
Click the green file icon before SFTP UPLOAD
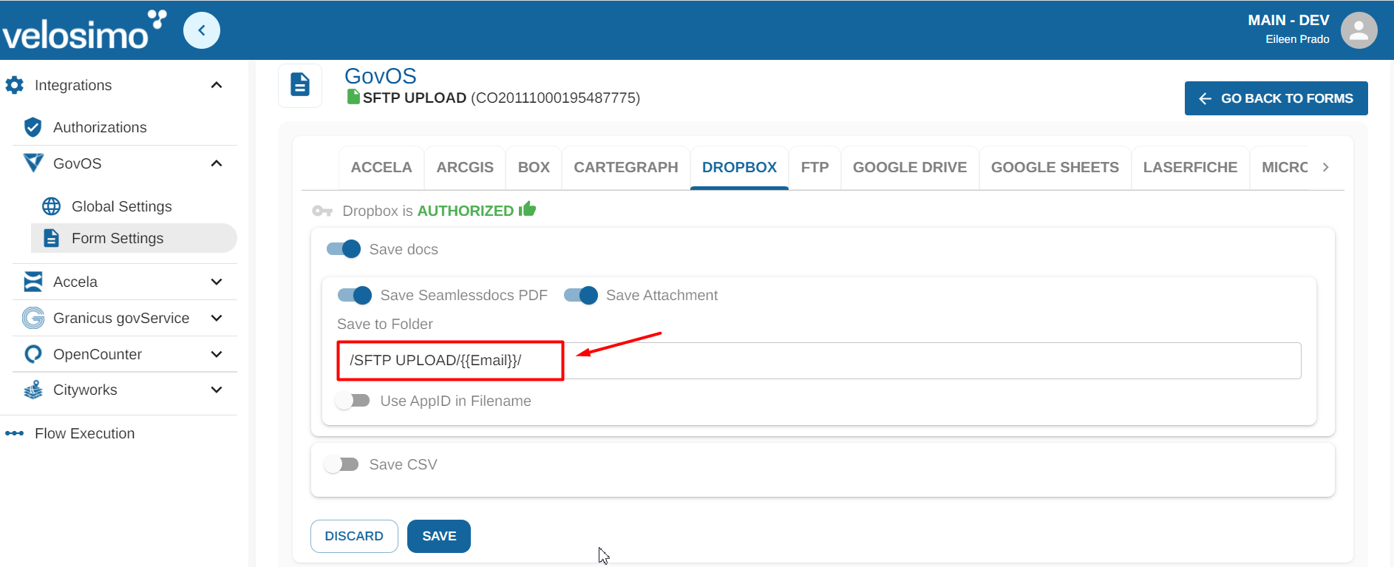(x=353, y=97)
